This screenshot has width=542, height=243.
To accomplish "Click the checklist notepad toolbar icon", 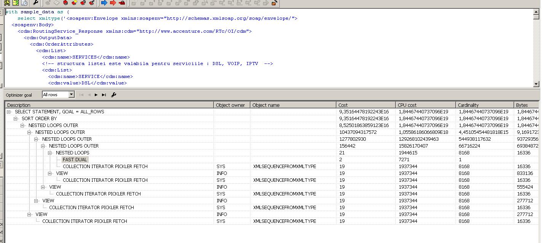I will tap(16, 3).
